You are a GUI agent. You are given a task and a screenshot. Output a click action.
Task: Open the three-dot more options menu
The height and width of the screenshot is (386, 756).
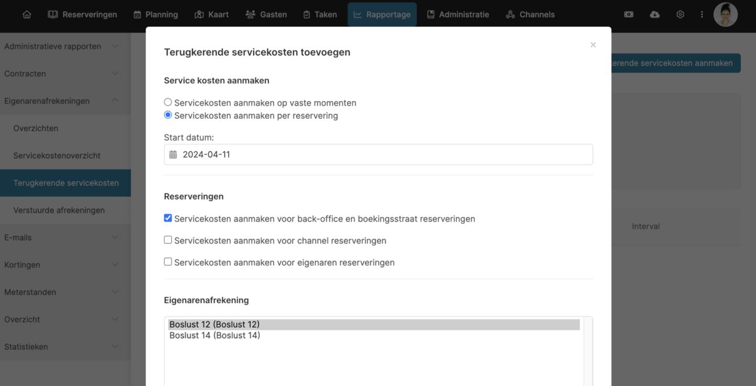[701, 15]
